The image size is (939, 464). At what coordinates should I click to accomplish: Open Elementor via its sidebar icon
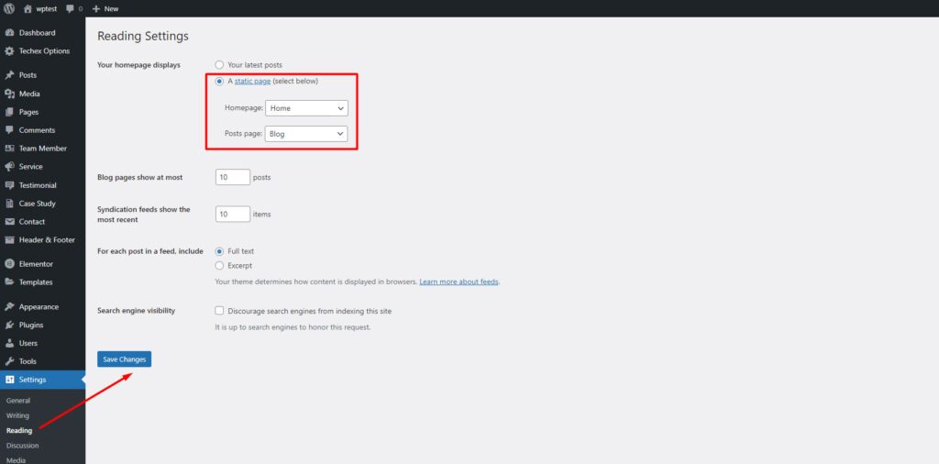click(x=9, y=264)
